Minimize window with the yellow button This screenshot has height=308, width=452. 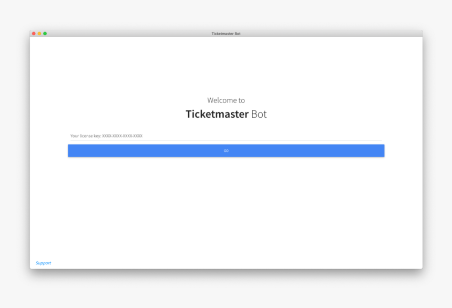pos(39,34)
